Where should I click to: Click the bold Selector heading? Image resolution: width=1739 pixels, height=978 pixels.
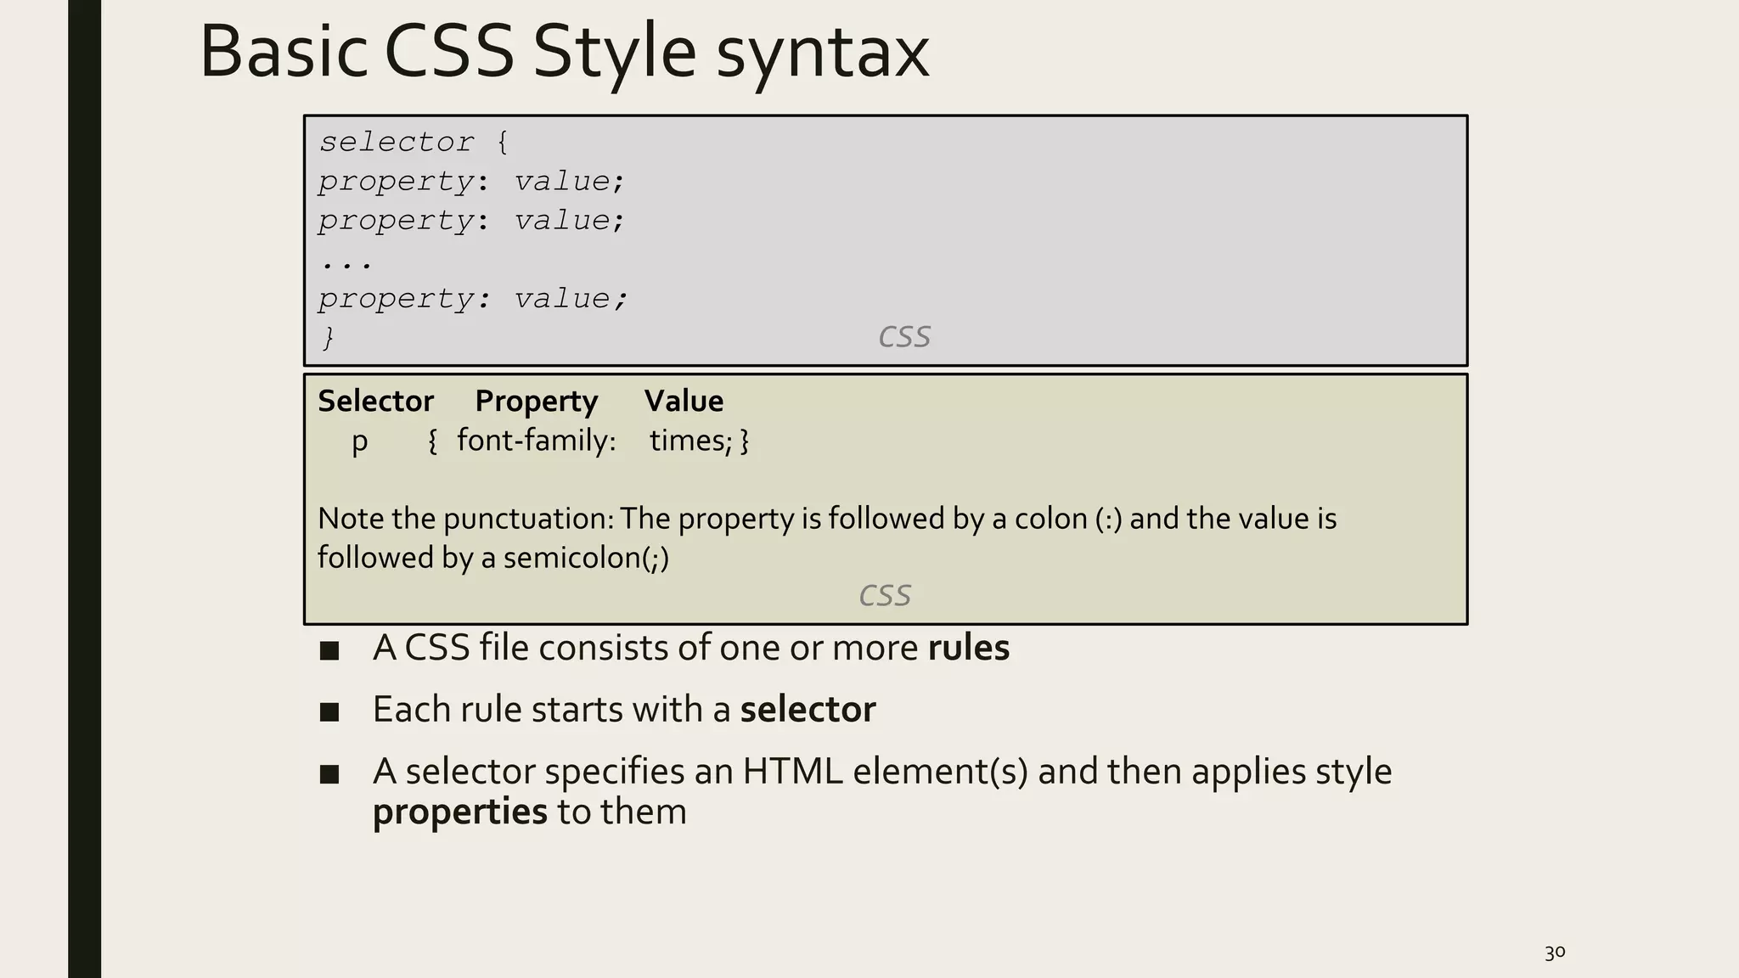pos(375,401)
